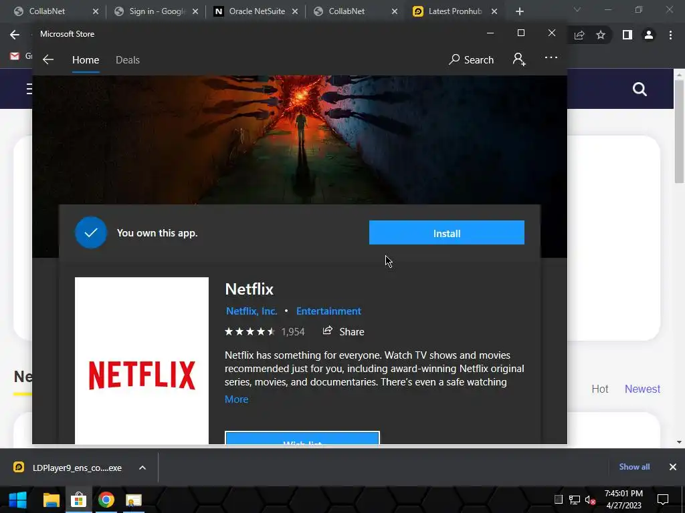Open the certificate app on the taskbar

[133, 500]
